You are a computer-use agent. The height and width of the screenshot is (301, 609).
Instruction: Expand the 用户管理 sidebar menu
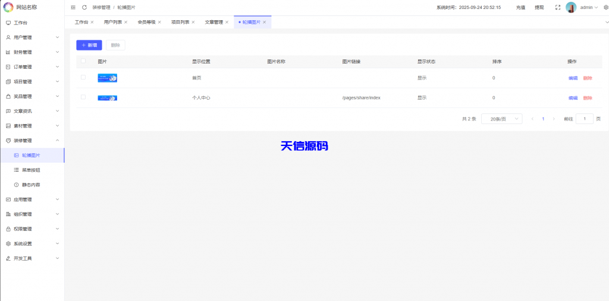pos(32,37)
